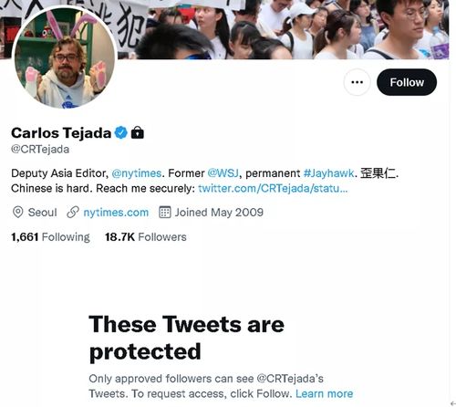Open the three-dot more options menu
Image resolution: width=456 pixels, height=407 pixels.
tap(357, 82)
